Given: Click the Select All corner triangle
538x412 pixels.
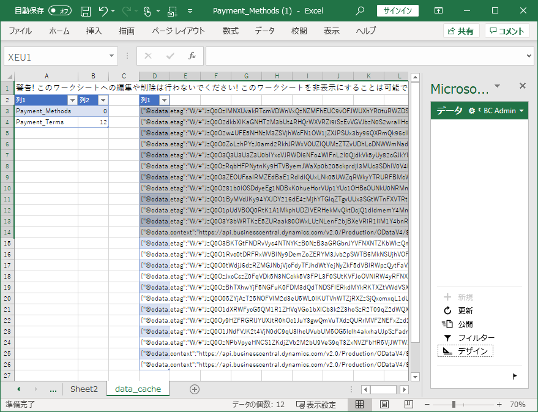Looking at the screenshot, I should pyautogui.click(x=9, y=76).
